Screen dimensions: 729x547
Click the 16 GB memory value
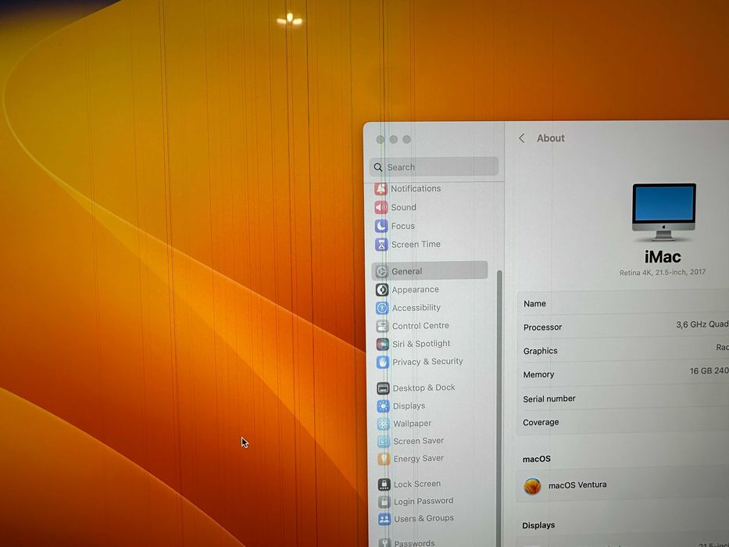[x=709, y=370]
